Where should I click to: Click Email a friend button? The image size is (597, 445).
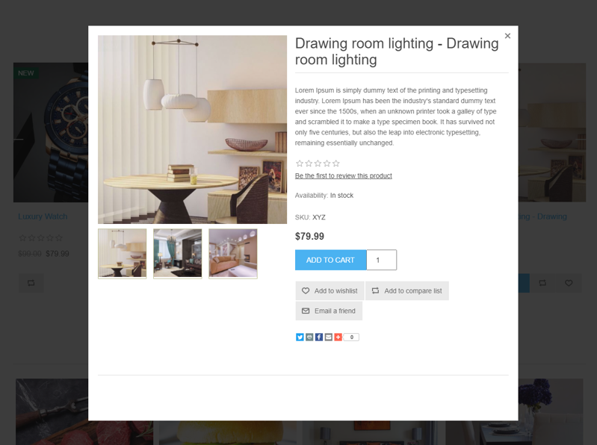point(329,311)
